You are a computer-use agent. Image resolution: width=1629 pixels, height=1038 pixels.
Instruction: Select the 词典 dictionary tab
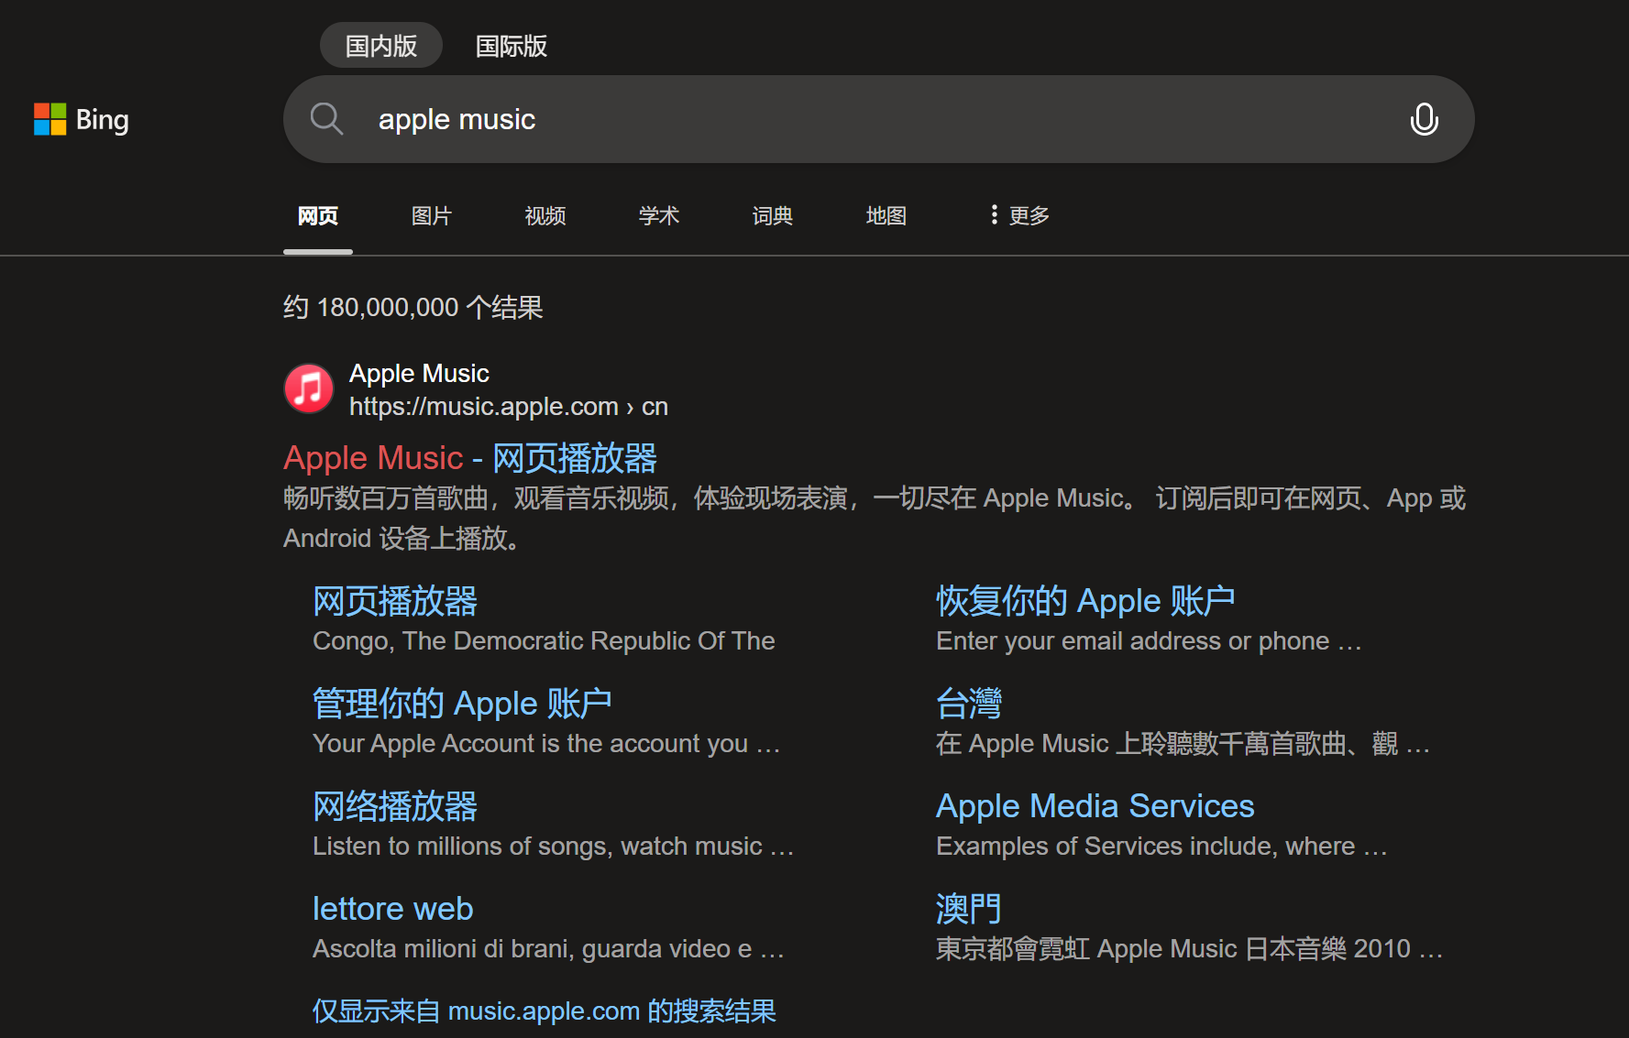[x=772, y=215]
